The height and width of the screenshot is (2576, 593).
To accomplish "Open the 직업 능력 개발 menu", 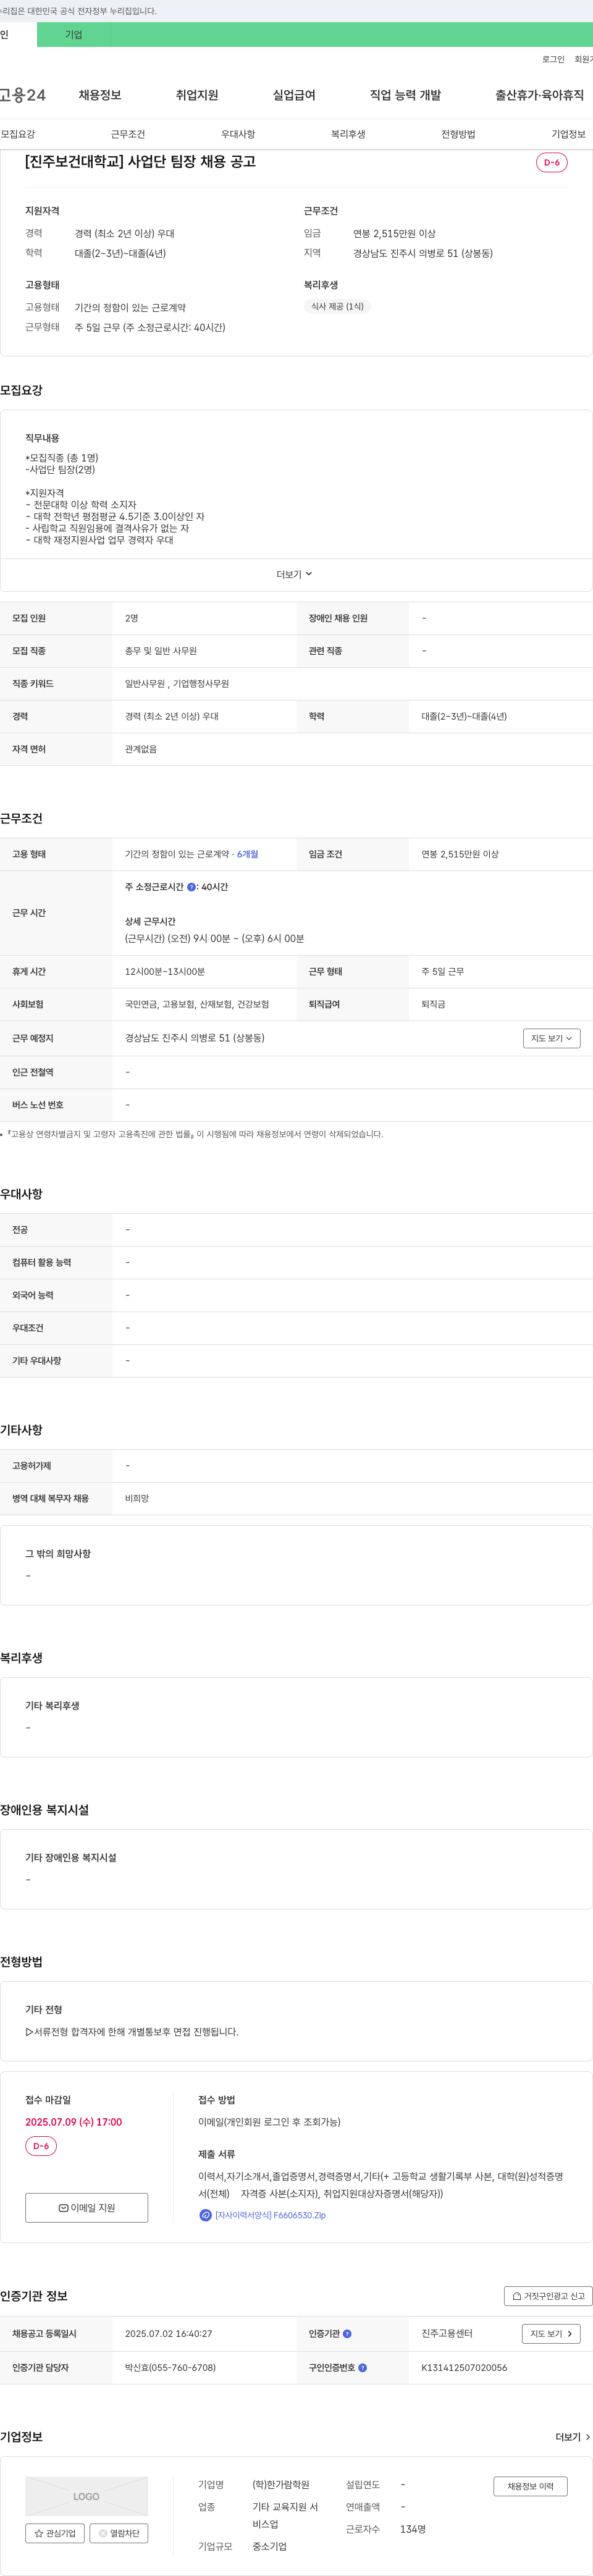I will pyautogui.click(x=405, y=95).
